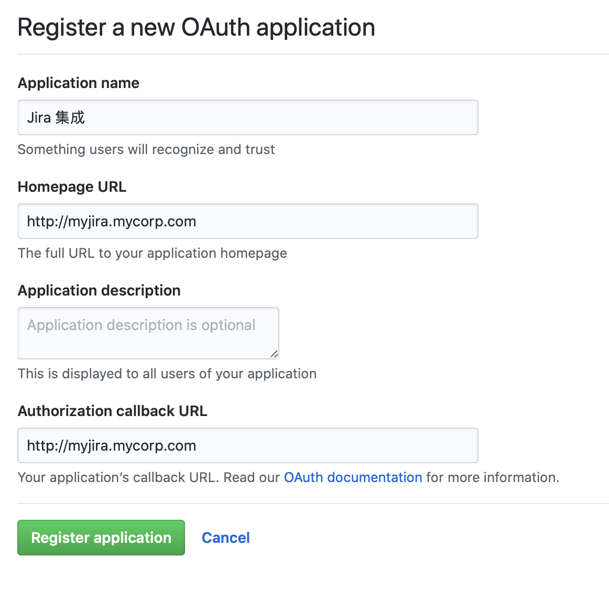Click the divider line below the page heading
This screenshot has width=609, height=590.
(313, 54)
